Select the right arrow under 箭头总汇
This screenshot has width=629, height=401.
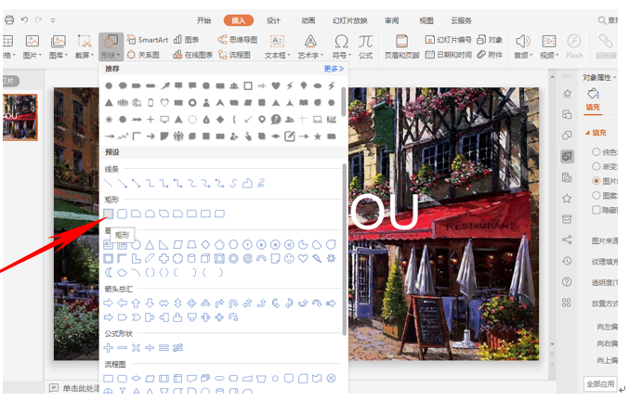click(109, 304)
